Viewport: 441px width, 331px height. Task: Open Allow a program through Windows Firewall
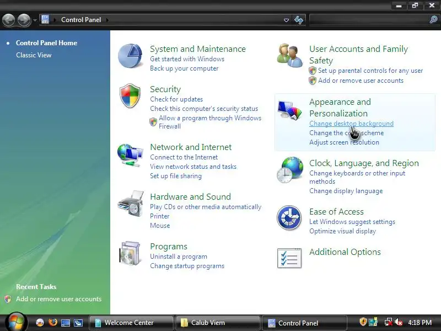(210, 122)
